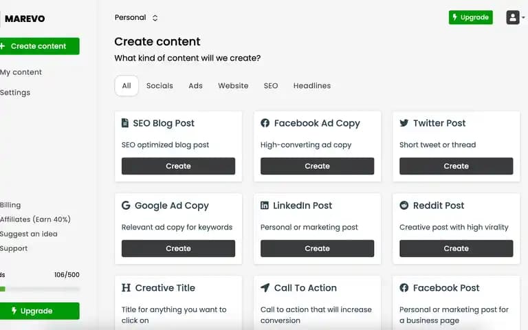Click the Google G icon
Image resolution: width=528 pixels, height=330 pixels.
tap(126, 205)
